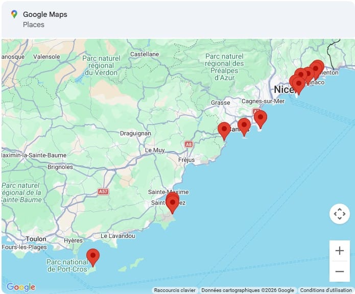Click the red pin over Cannes

point(244,126)
